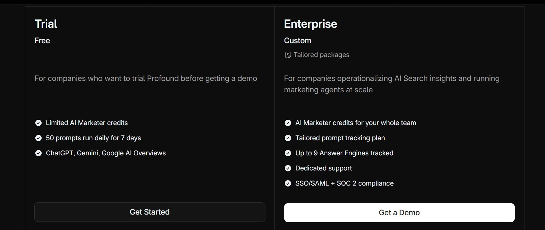545x230 pixels.
Task: Click Enterprise description about marketing agents at scale
Action: point(392,84)
